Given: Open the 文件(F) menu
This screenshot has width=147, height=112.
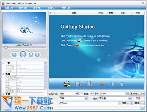Looking at the screenshot, I should coord(9,8).
